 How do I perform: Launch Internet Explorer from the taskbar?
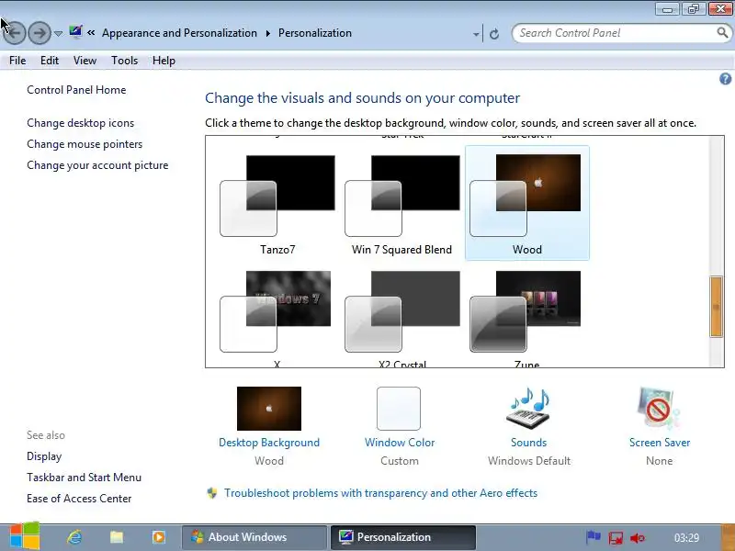coord(74,537)
